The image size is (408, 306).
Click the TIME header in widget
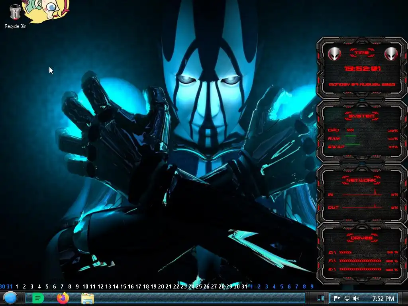pos(362,53)
